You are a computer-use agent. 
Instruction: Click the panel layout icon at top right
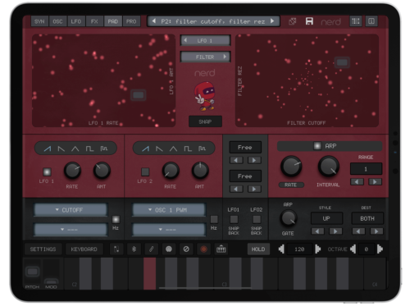click(371, 21)
